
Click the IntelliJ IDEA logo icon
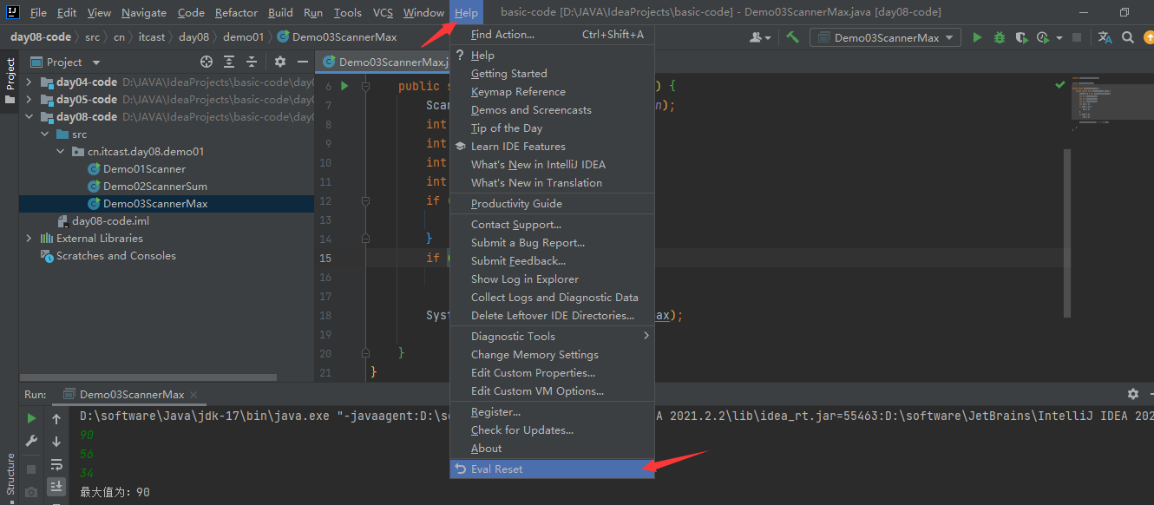click(x=13, y=12)
